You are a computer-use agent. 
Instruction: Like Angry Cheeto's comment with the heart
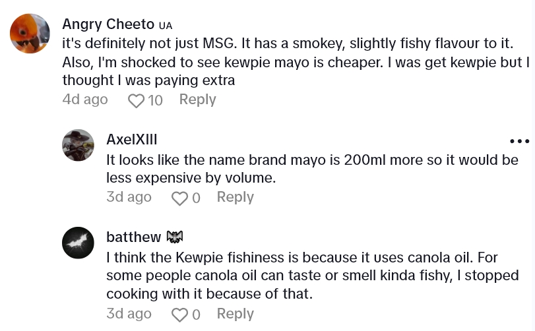pyautogui.click(x=136, y=100)
